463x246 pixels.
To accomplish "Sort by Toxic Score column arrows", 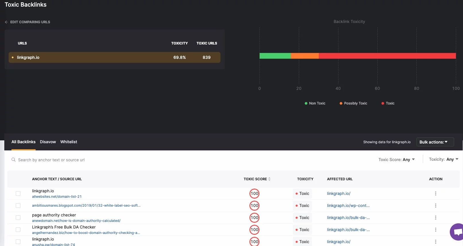I will (269, 179).
